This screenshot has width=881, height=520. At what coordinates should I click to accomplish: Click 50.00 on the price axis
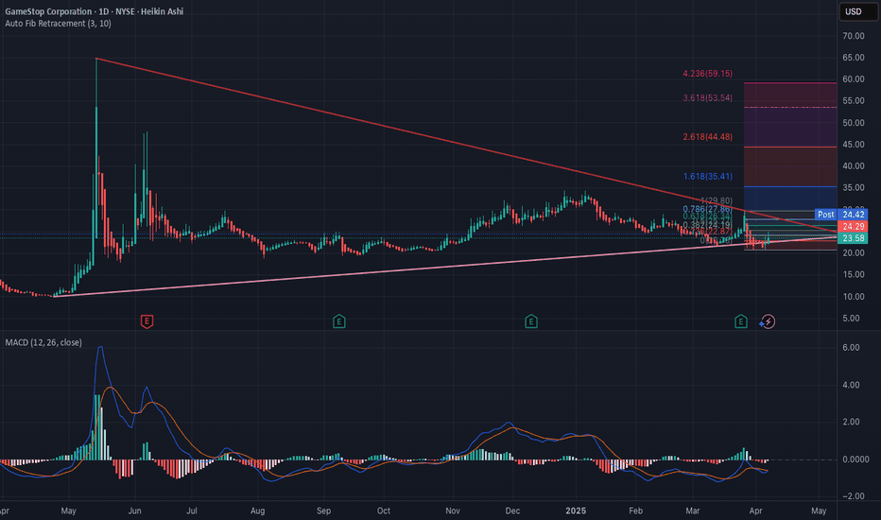[x=853, y=123]
